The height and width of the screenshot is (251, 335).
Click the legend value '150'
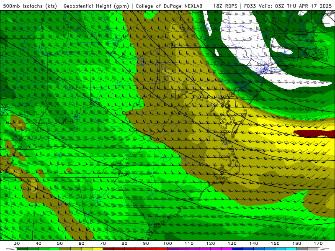[275, 243]
